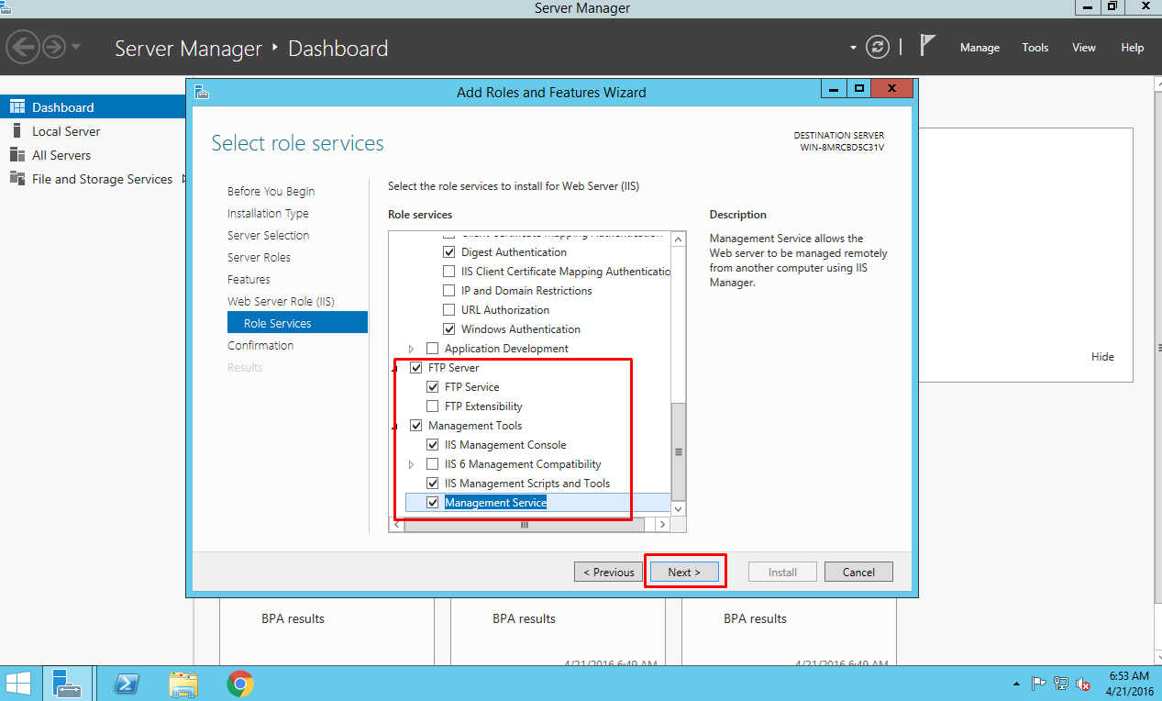Open the Manage menu

pos(979,48)
